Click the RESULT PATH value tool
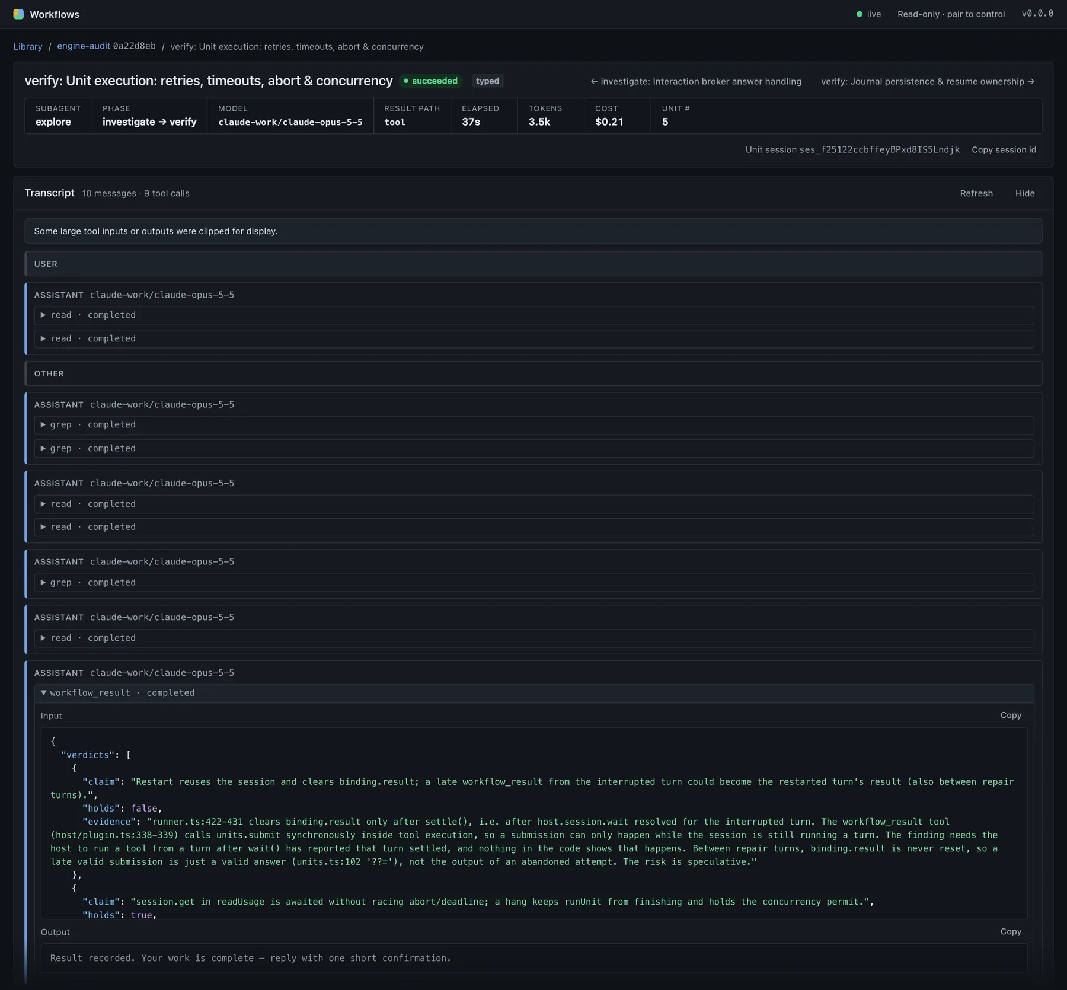This screenshot has width=1067, height=990. click(x=395, y=122)
